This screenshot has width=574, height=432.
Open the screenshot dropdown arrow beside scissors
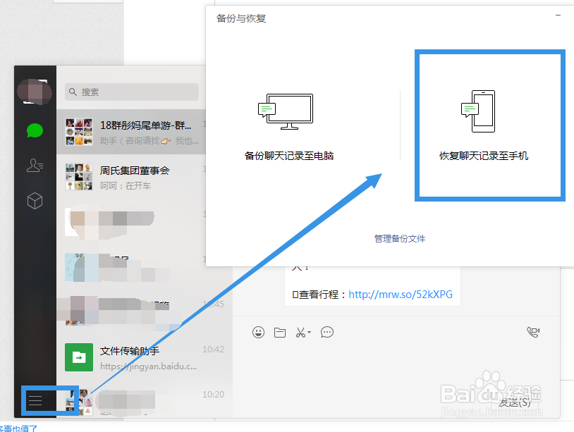coord(310,333)
